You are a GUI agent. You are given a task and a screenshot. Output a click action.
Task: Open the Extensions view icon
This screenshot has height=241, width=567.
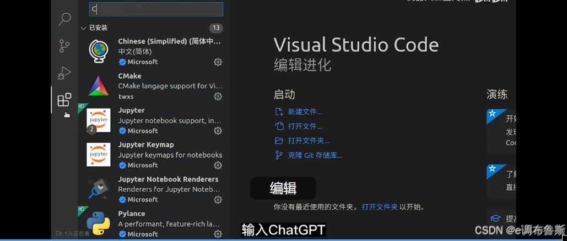[x=64, y=100]
